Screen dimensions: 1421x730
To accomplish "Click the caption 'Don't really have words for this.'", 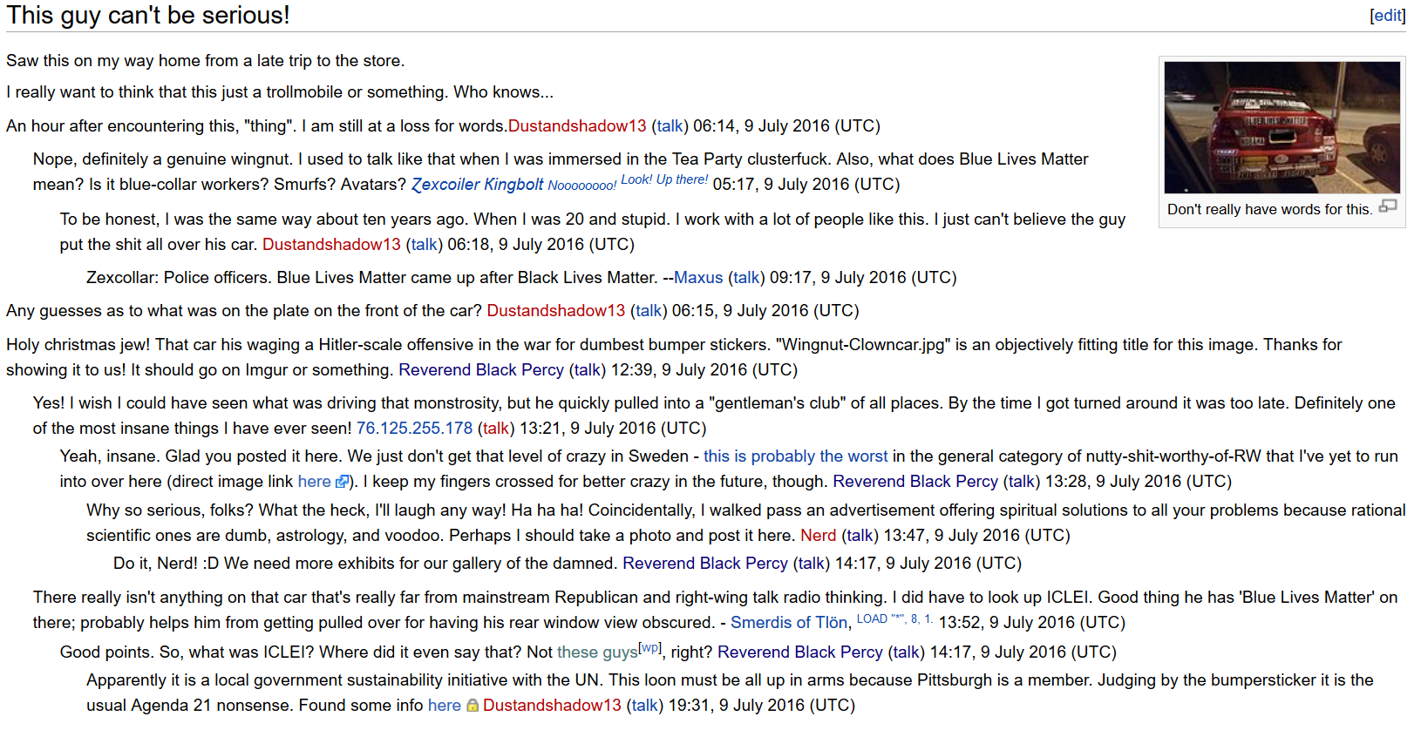I will (x=1269, y=210).
